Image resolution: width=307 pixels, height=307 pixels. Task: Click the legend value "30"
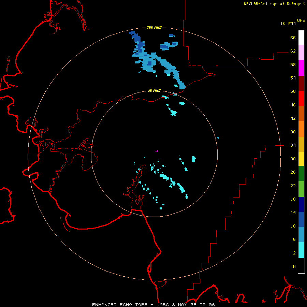[x=293, y=159]
